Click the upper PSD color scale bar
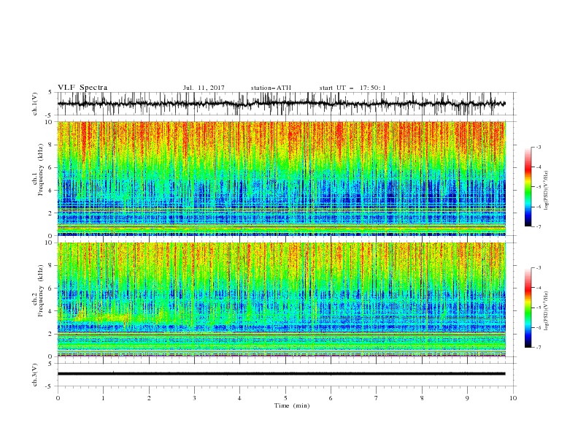578x447 pixels. tap(528, 187)
